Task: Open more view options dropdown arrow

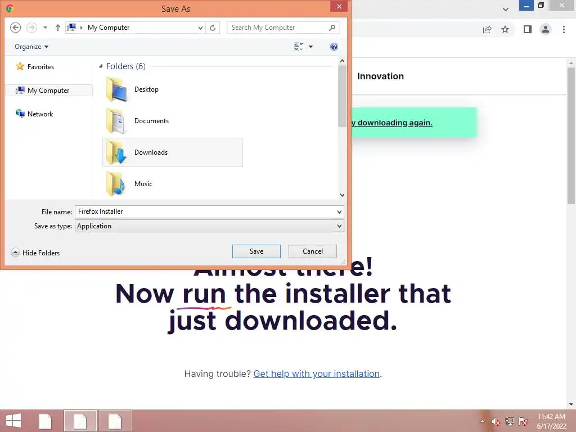Action: (x=310, y=47)
